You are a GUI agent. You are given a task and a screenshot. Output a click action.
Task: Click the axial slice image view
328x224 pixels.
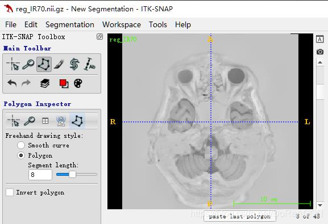pos(210,121)
